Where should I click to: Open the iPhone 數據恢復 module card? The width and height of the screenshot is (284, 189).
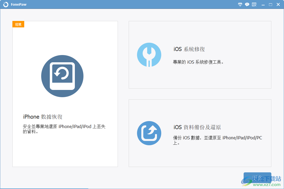coord(65,94)
